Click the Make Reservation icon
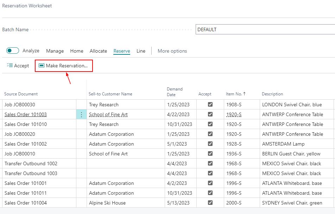The image size is (335, 214). [42, 65]
